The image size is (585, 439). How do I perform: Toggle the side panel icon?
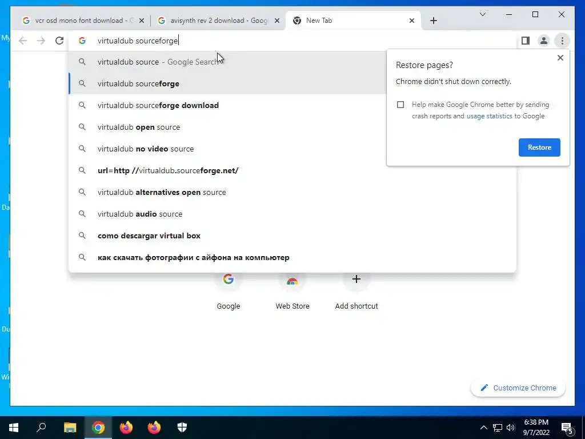(x=526, y=41)
